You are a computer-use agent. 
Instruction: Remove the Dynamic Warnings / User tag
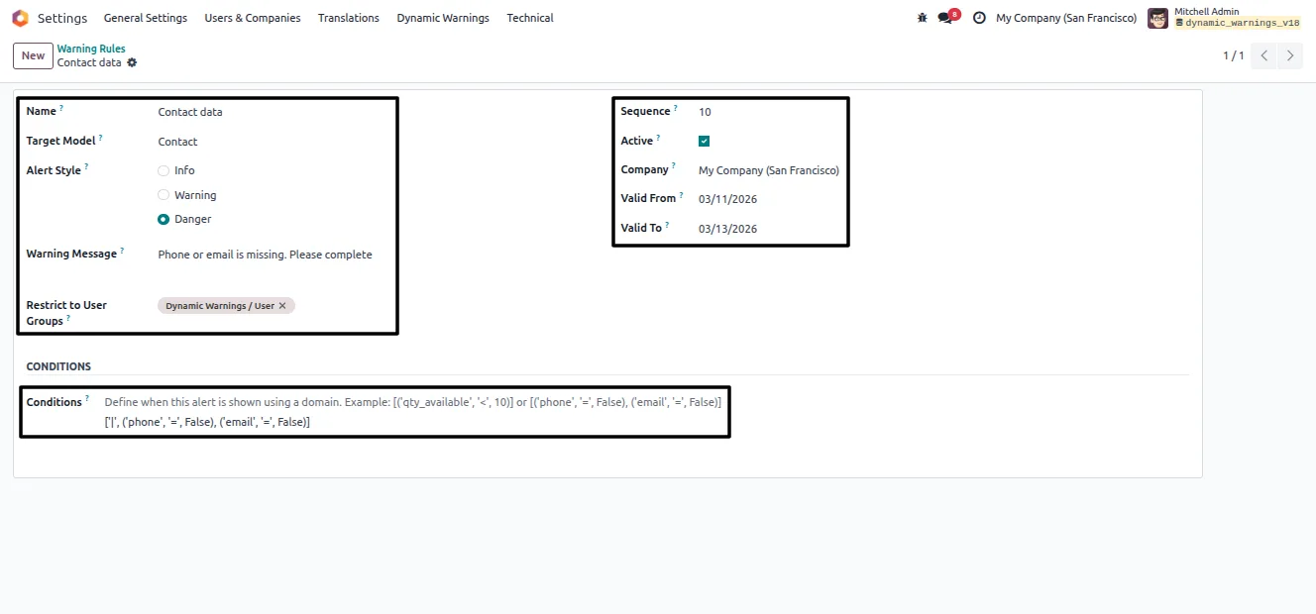coord(282,306)
